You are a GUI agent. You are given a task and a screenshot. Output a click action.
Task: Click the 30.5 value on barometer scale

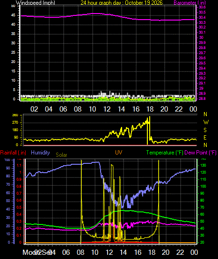pos(202,12)
